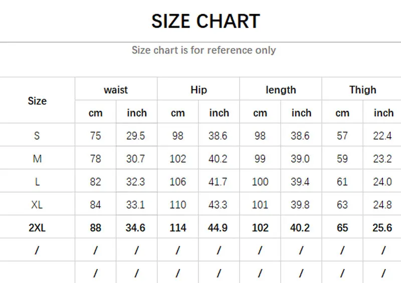401x283 pixels.
Task: Click the SIZE CHART title
Action: (206, 22)
